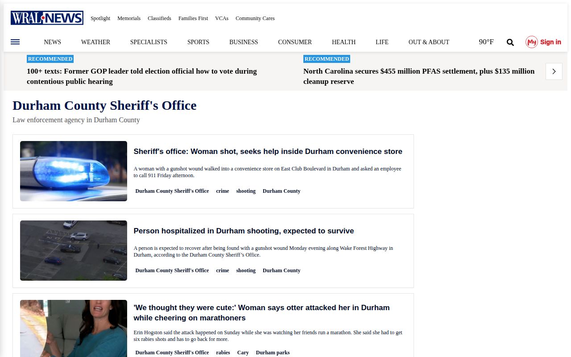Open the Out & About menu

429,42
